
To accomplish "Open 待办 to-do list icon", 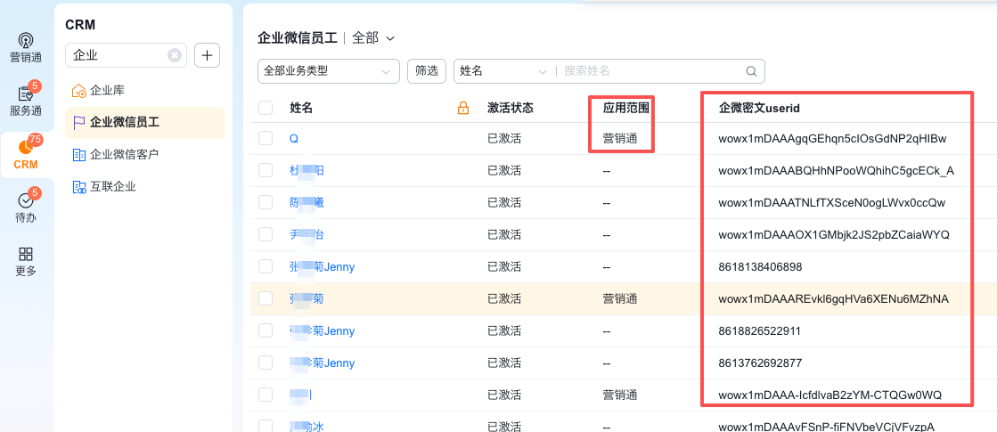I will point(26,208).
